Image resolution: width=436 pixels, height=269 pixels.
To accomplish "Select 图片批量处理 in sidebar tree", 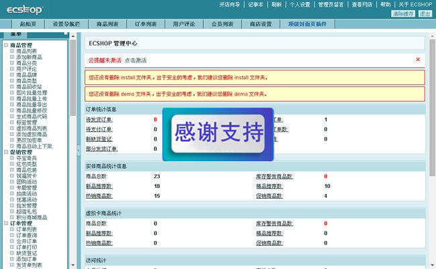I will click(x=32, y=92).
